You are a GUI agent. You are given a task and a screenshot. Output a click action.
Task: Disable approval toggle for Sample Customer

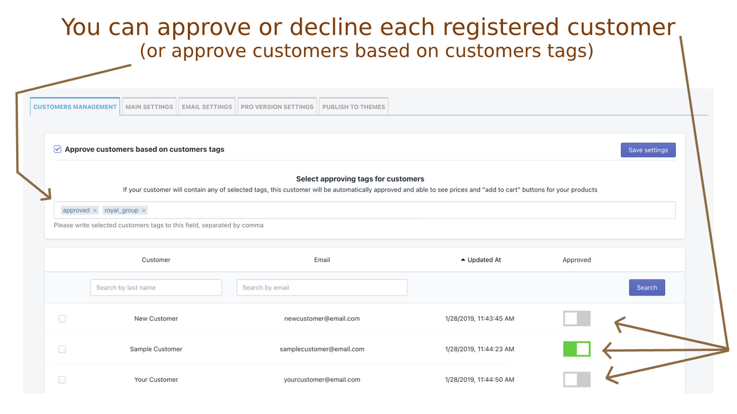point(576,348)
